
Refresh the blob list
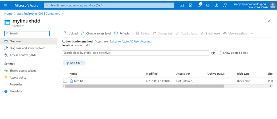click(x=121, y=33)
